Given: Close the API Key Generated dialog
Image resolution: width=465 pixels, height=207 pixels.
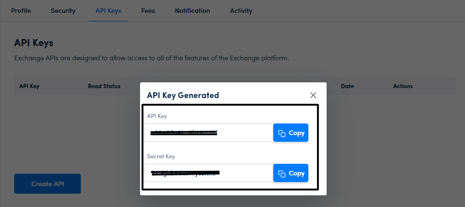Looking at the screenshot, I should (x=313, y=95).
